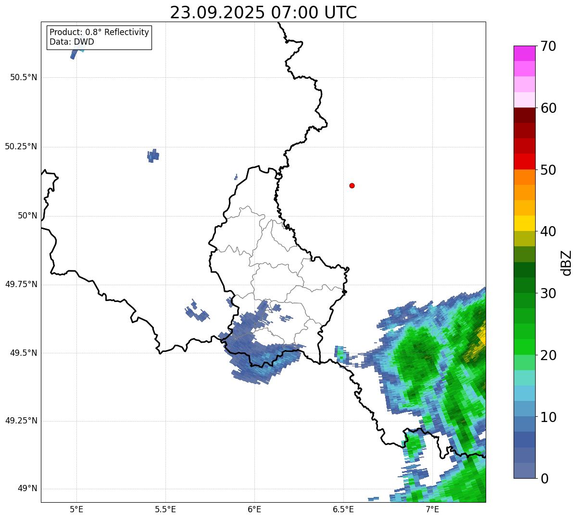Pick the pale white-pink segment just above 60
The height and width of the screenshot is (519, 578).
click(x=524, y=100)
